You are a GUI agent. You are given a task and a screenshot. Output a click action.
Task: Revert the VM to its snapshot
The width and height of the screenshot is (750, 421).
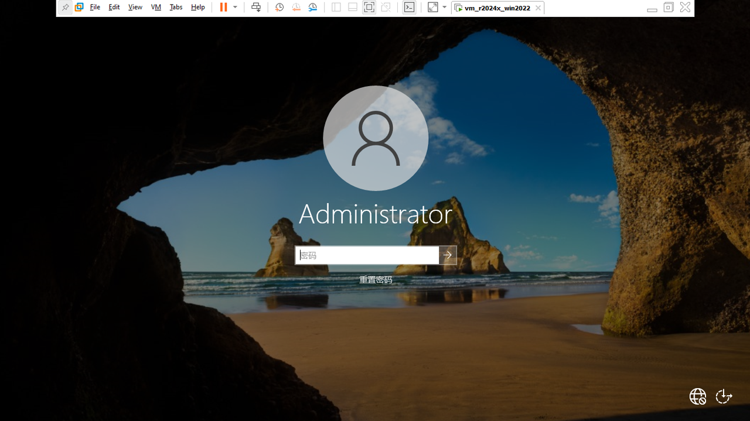296,8
